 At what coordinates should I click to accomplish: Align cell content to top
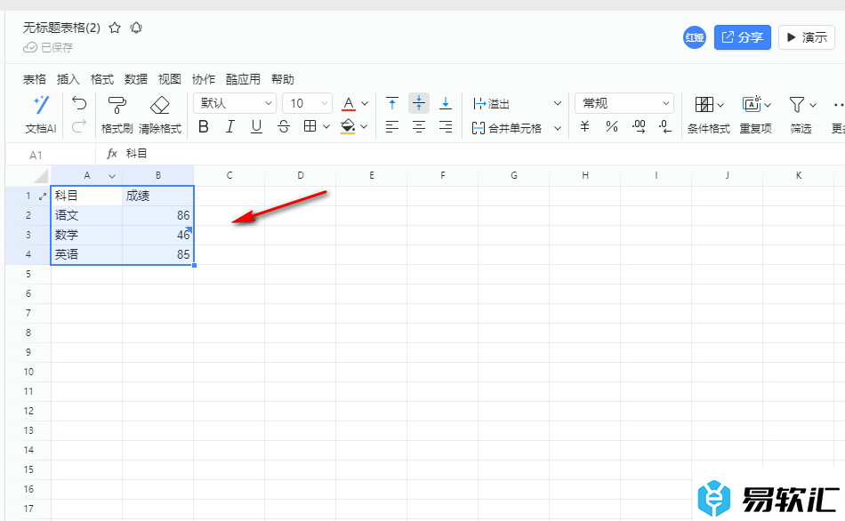[x=392, y=103]
